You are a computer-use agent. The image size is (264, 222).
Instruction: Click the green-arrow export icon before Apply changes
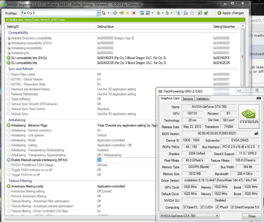(206, 13)
